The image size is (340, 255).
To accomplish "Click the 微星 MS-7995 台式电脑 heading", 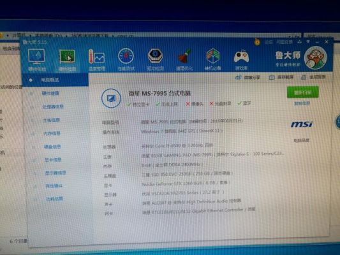I will coord(159,93).
